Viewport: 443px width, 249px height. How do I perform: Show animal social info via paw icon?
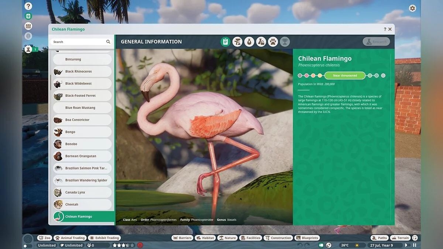coord(273,42)
